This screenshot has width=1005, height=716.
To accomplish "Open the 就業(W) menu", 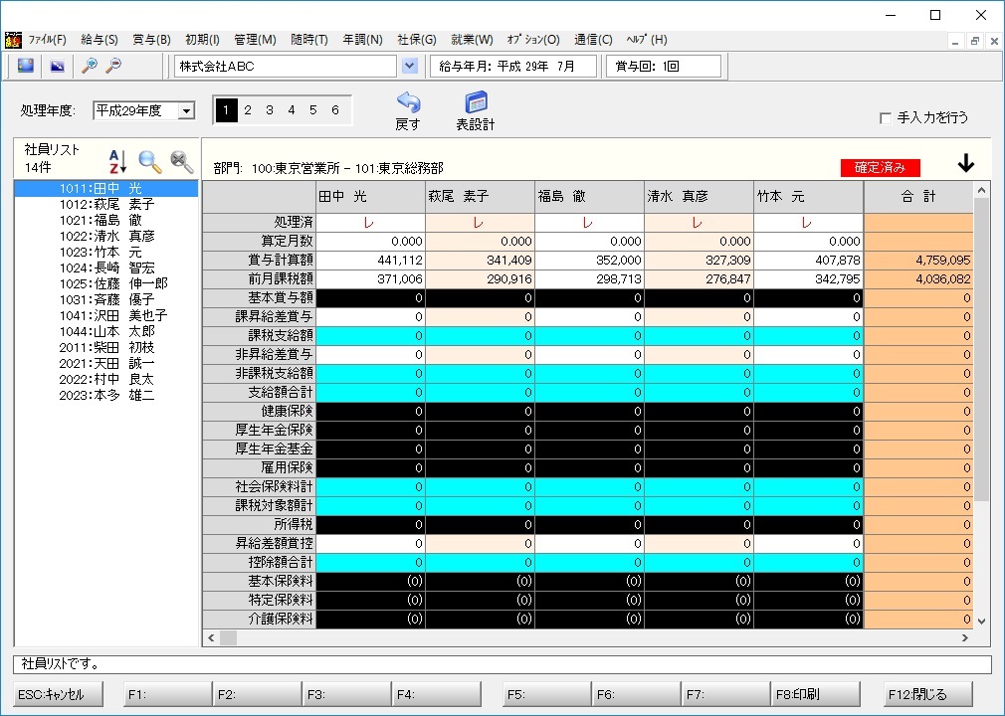I will (x=472, y=40).
